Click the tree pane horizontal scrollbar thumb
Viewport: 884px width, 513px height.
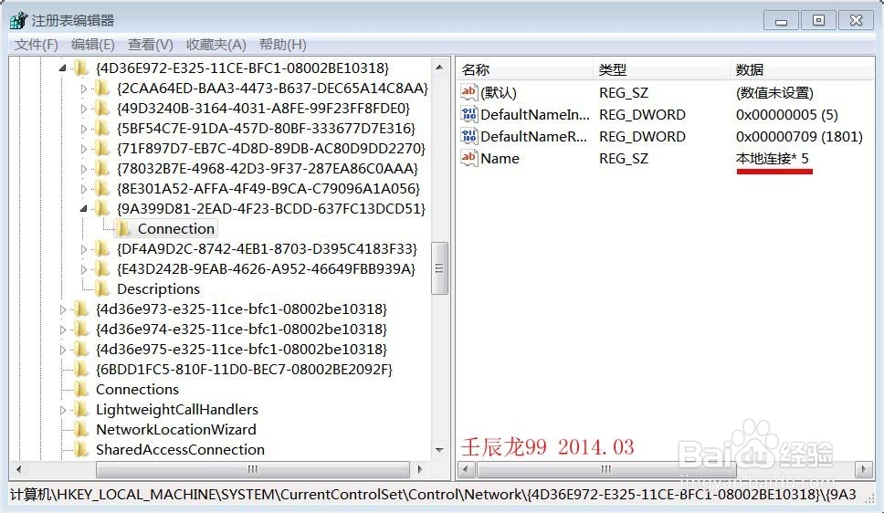253,469
